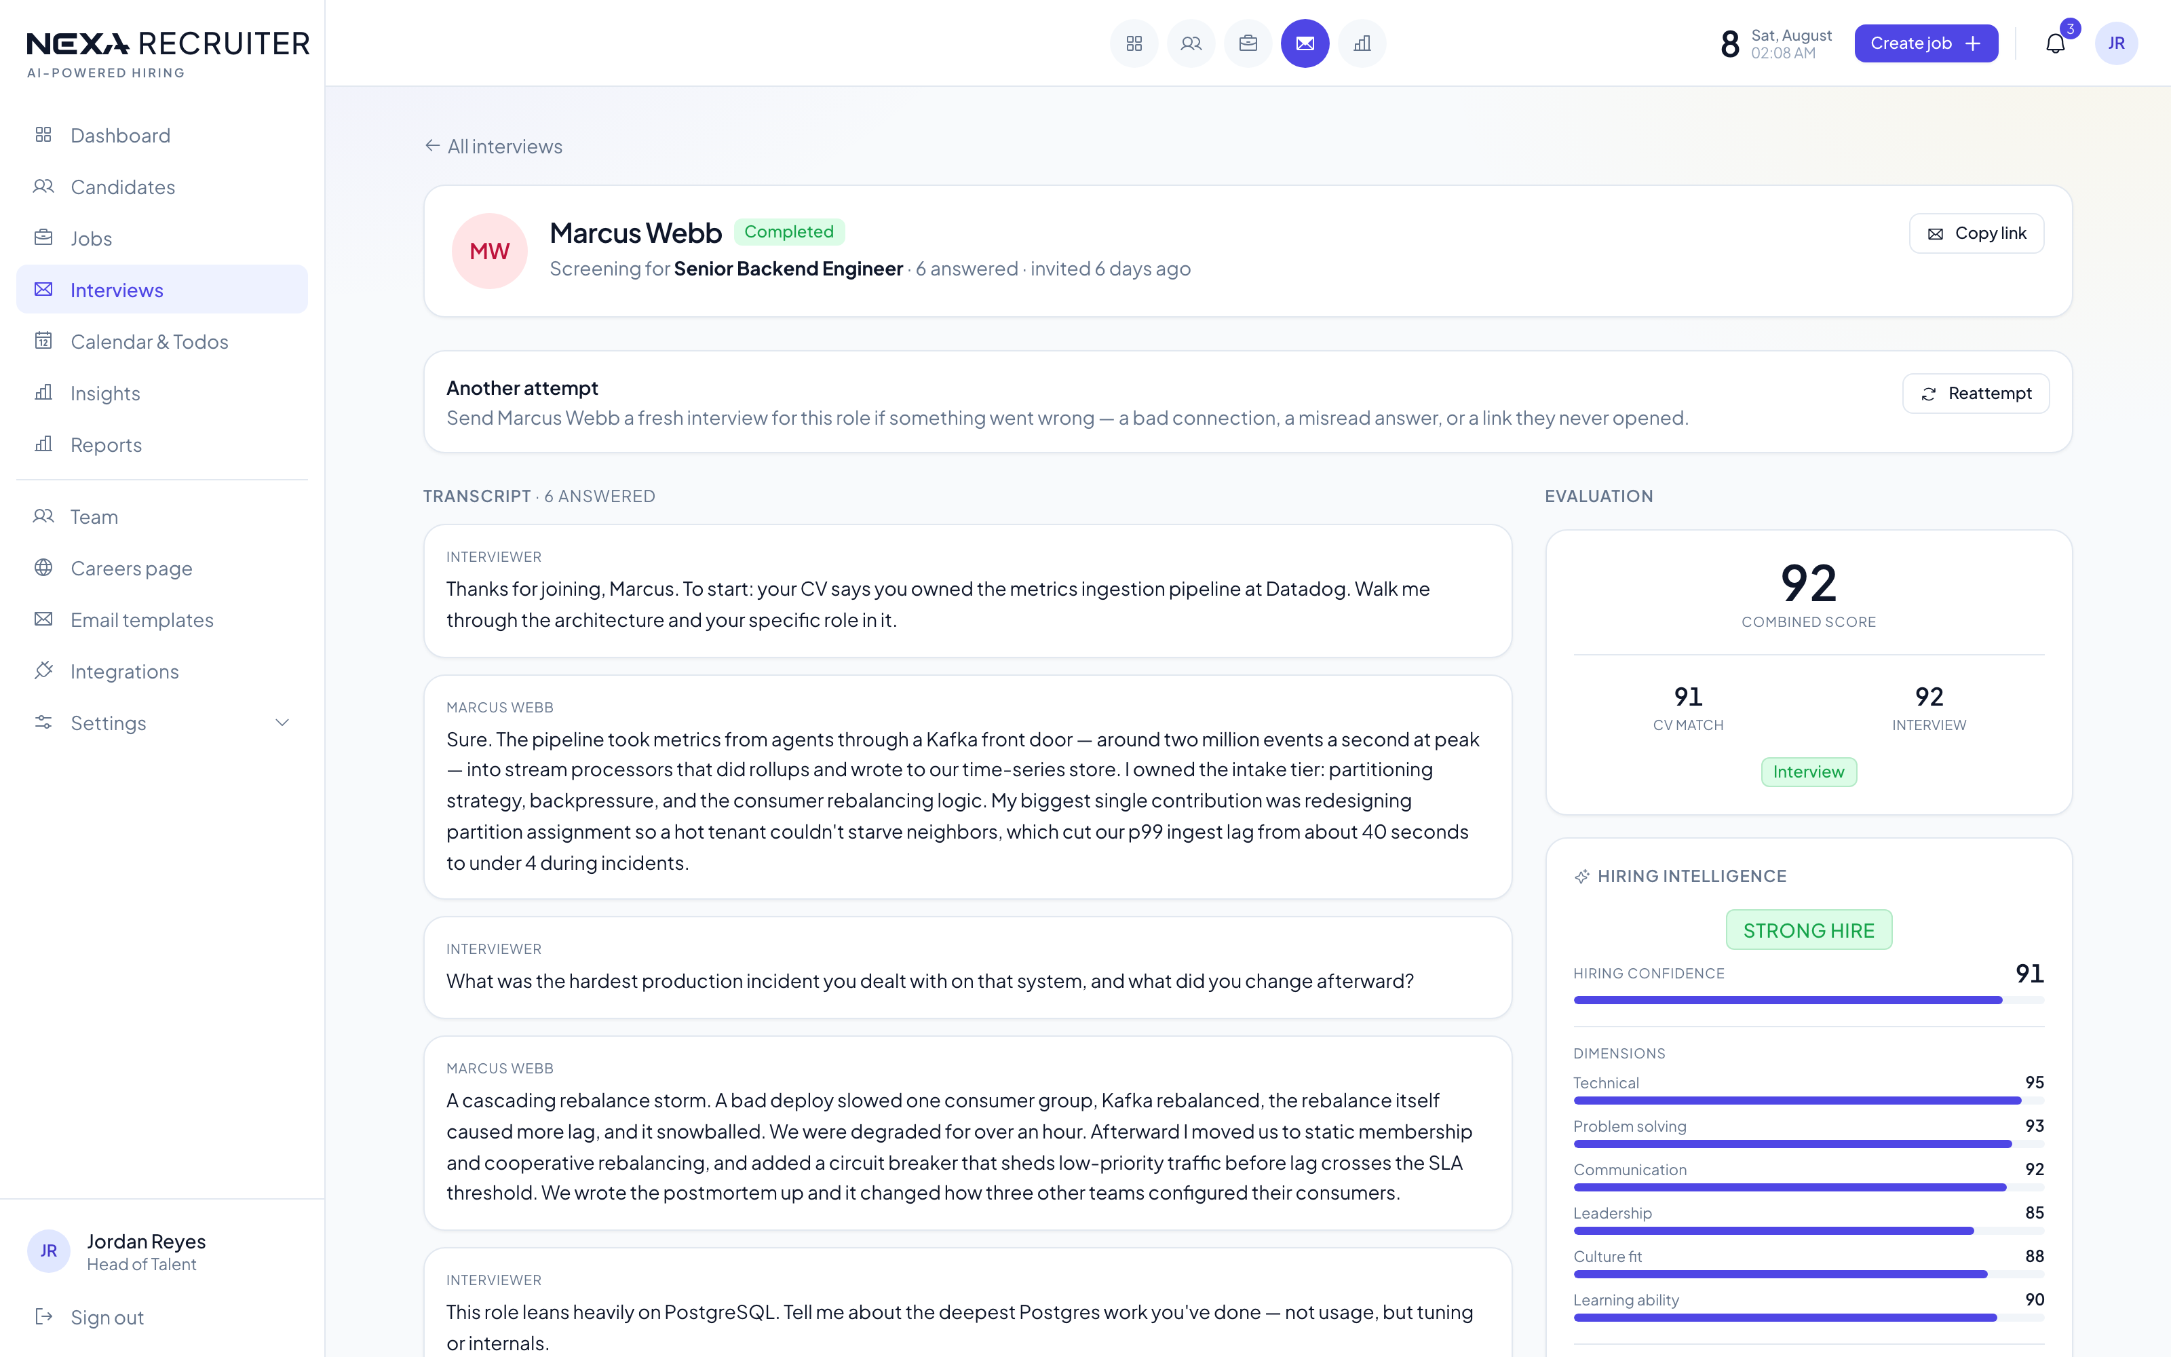This screenshot has width=2171, height=1357.
Task: Click the combined score 92
Action: pyautogui.click(x=1809, y=584)
